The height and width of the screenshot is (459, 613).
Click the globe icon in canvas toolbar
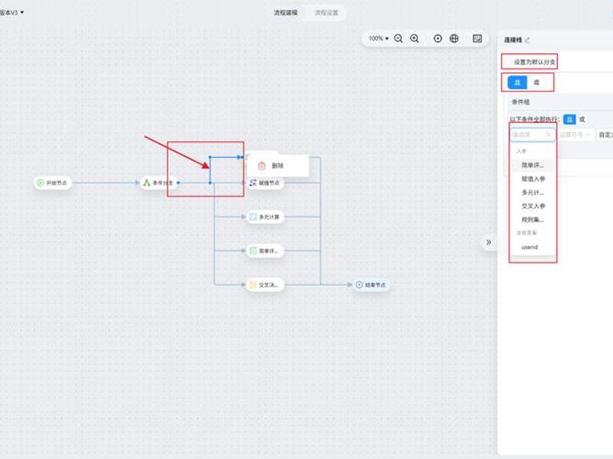(x=454, y=38)
